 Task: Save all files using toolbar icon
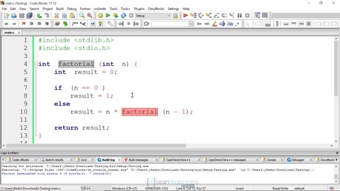29,15
